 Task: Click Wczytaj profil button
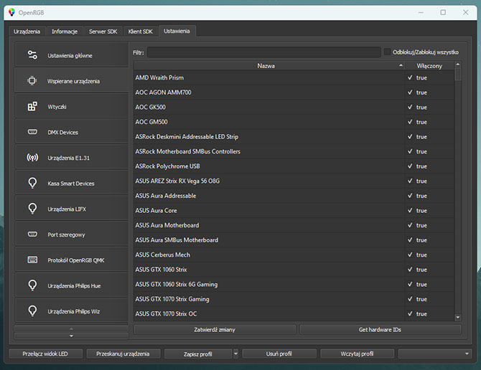click(357, 354)
